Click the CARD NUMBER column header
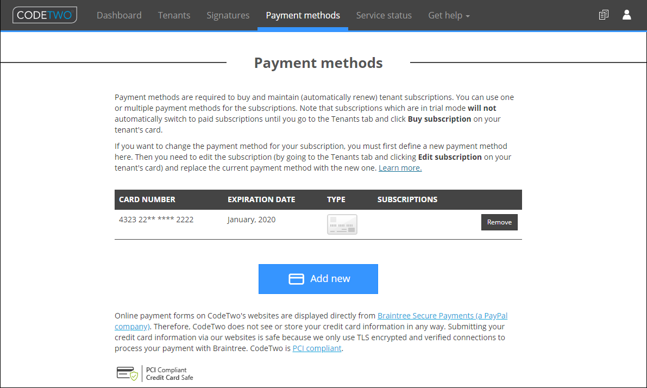647x388 pixels. point(147,199)
